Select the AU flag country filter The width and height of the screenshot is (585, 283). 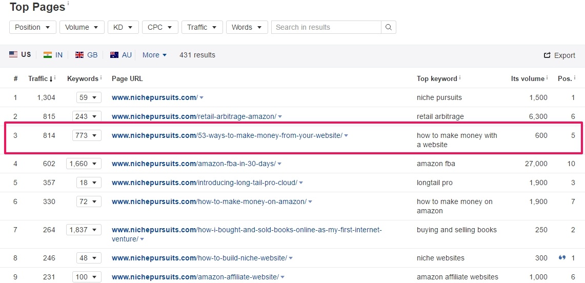click(121, 55)
